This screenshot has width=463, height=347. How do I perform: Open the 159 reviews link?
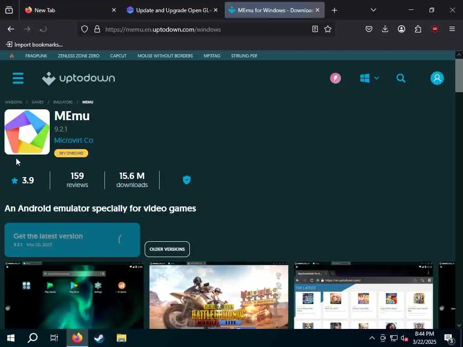(x=77, y=180)
